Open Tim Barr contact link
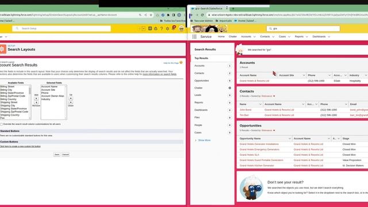The height and width of the screenshot is (207, 368). click(244, 115)
